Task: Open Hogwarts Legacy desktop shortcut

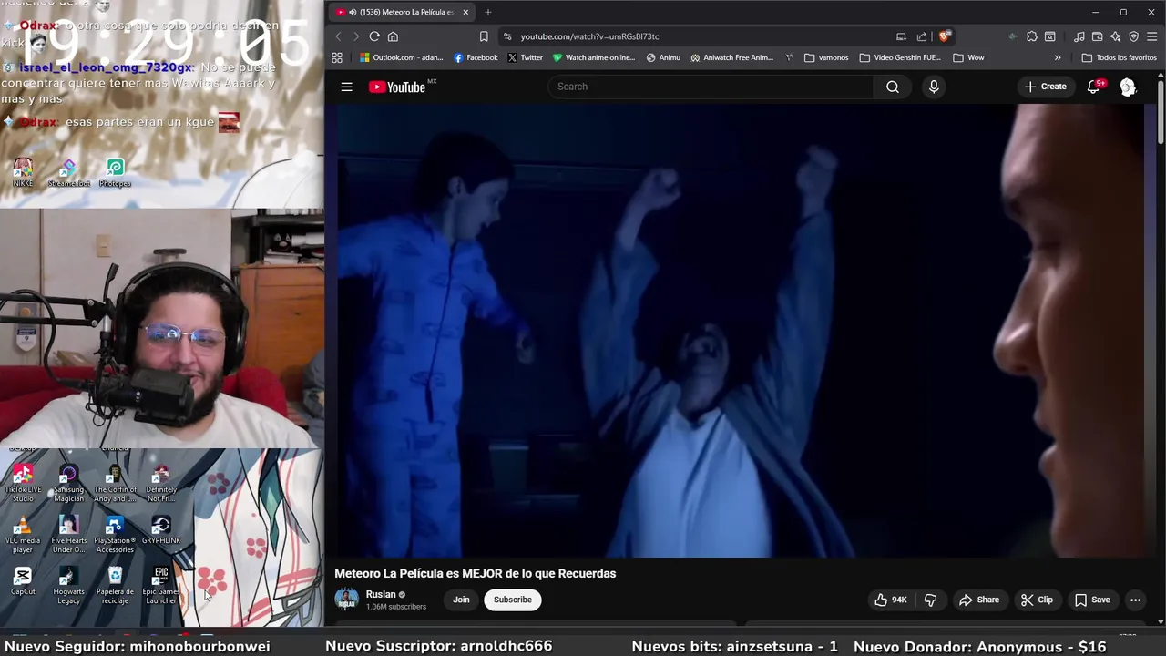Action: click(68, 586)
